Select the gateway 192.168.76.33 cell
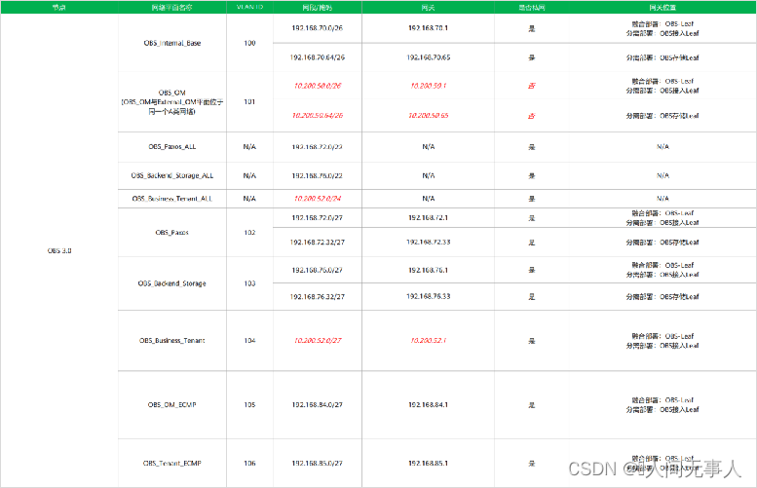Viewport: 757px width, 488px height. (429, 296)
